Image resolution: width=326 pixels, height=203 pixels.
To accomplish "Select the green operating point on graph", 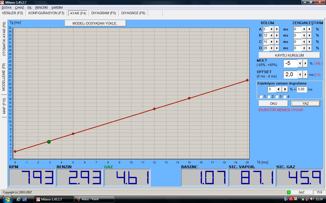I will coord(49,142).
